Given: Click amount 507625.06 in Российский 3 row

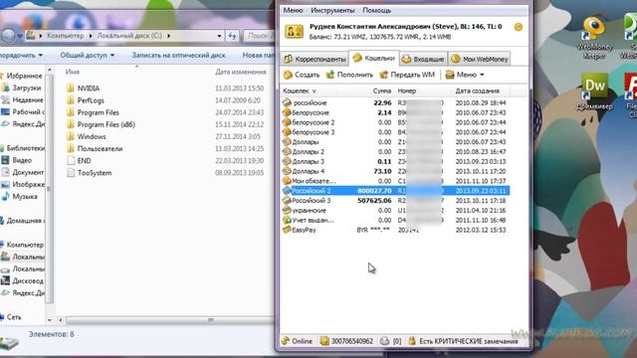Looking at the screenshot, I should (x=374, y=201).
